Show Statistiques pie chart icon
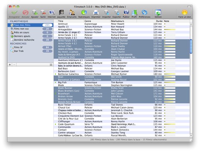Image resolution: width=200 pixels, height=152 pixels. click(x=84, y=13)
